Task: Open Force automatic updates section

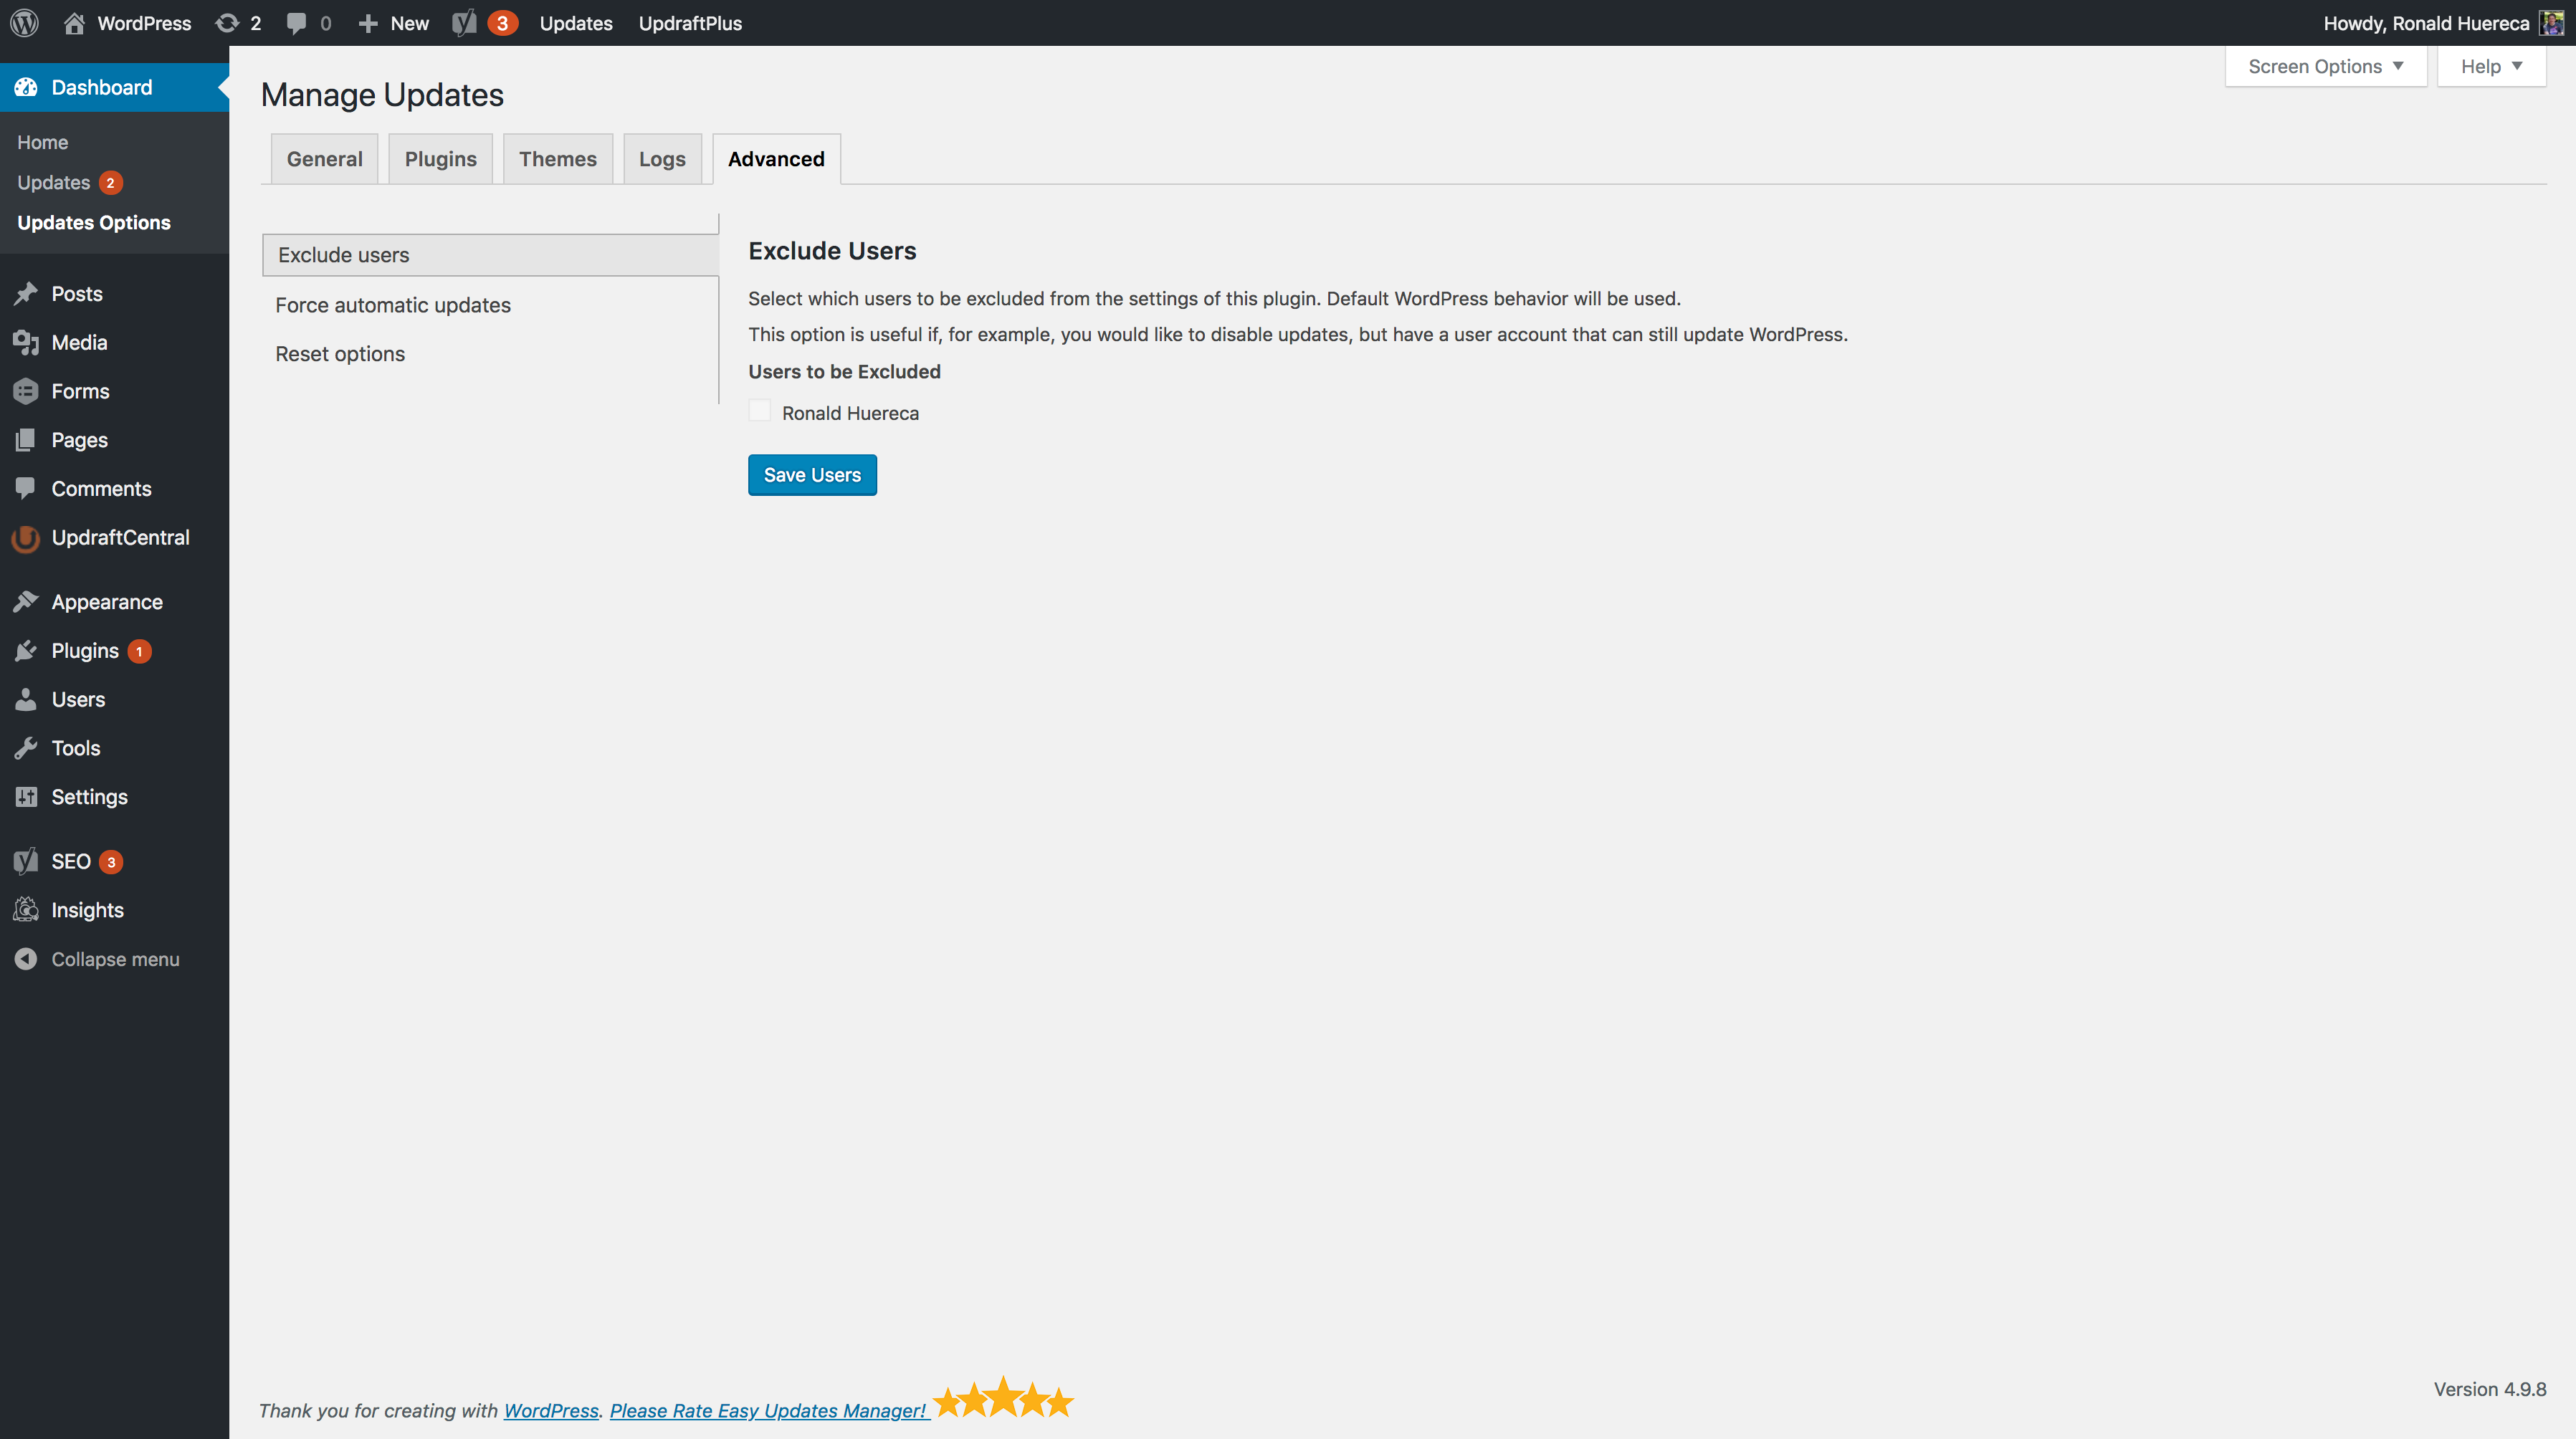Action: click(x=393, y=305)
